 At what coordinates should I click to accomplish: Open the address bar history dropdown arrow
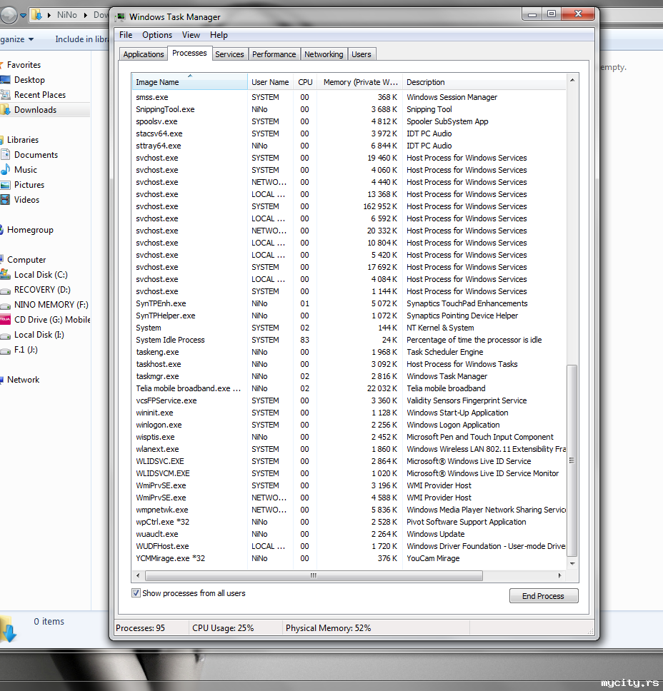click(x=24, y=16)
